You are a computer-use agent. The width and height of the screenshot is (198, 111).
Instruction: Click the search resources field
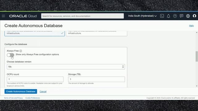click(x=83, y=16)
